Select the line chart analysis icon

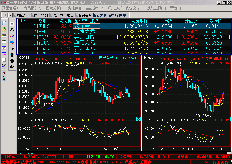[12, 36]
